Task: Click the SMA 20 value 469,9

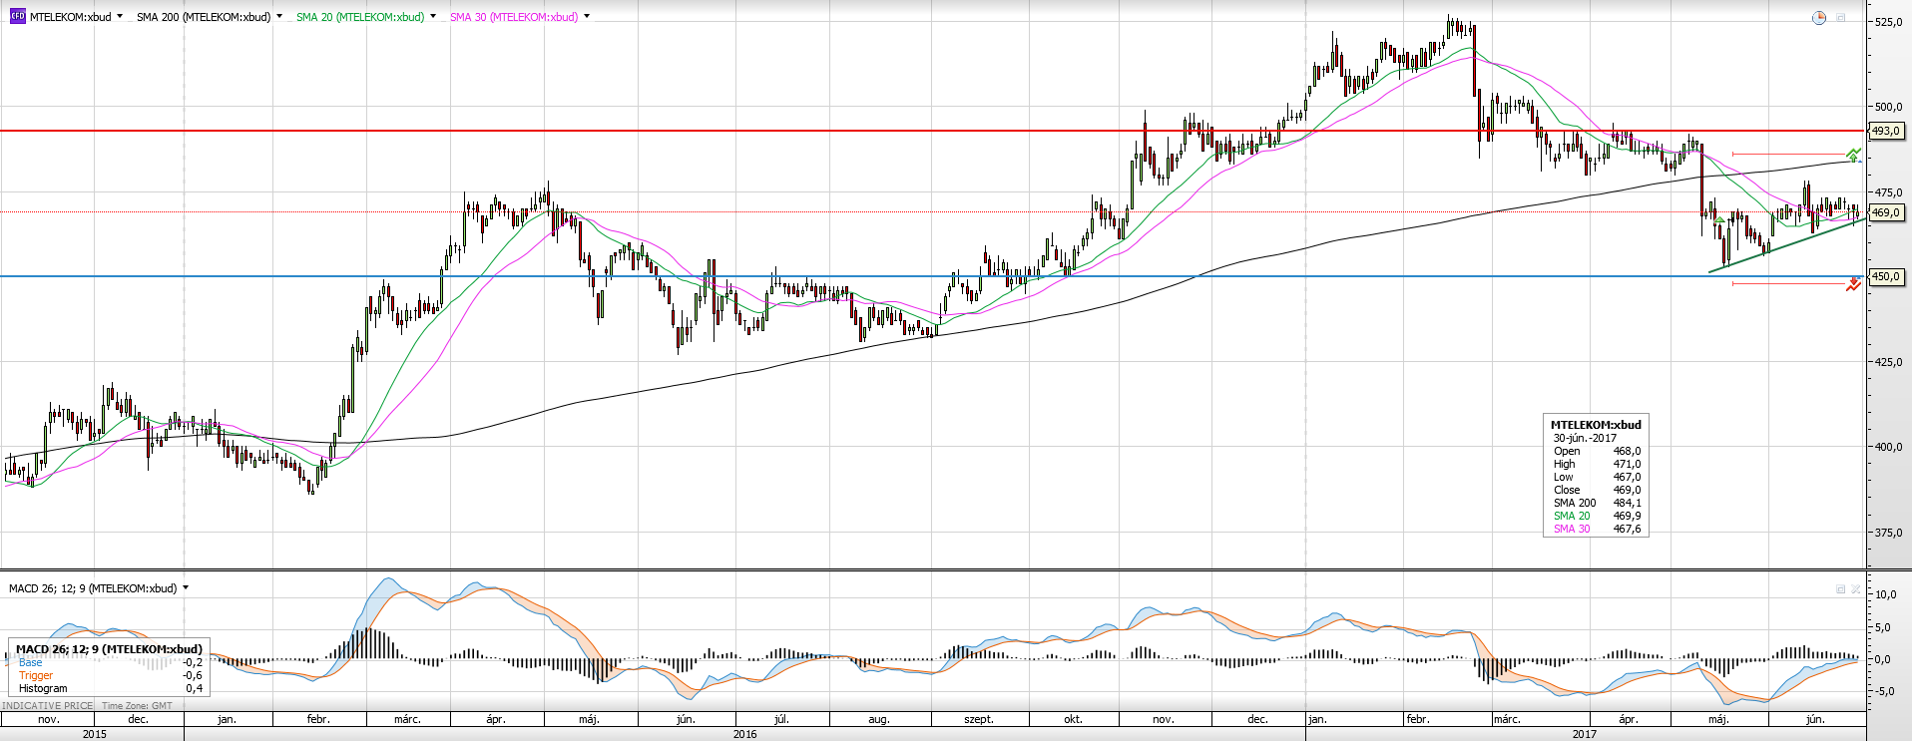Action: pyautogui.click(x=1627, y=516)
